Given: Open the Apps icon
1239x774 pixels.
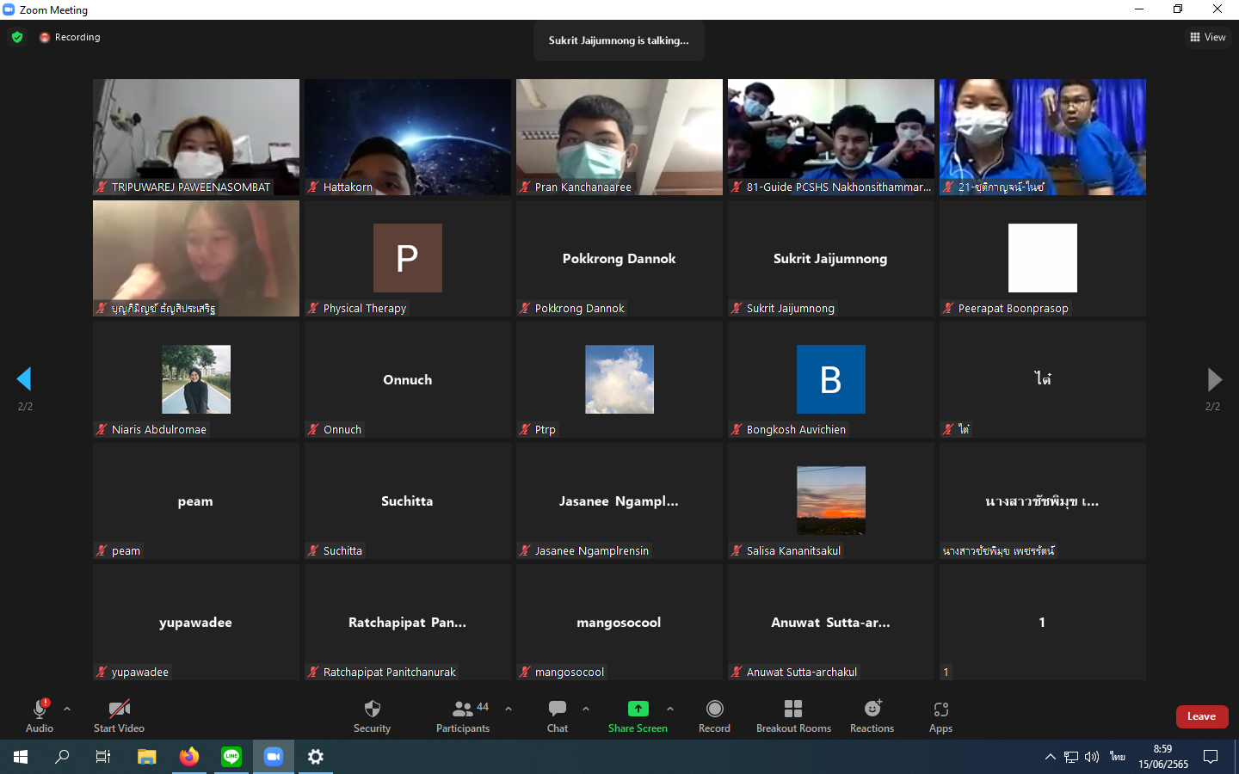Looking at the screenshot, I should [x=940, y=709].
